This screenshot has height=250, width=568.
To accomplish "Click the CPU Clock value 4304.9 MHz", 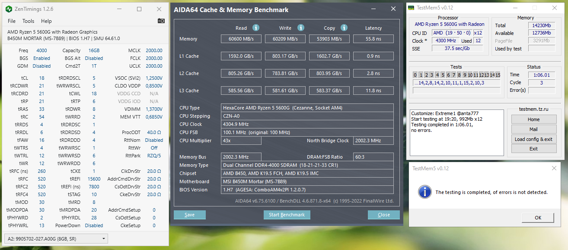I will click(307, 124).
